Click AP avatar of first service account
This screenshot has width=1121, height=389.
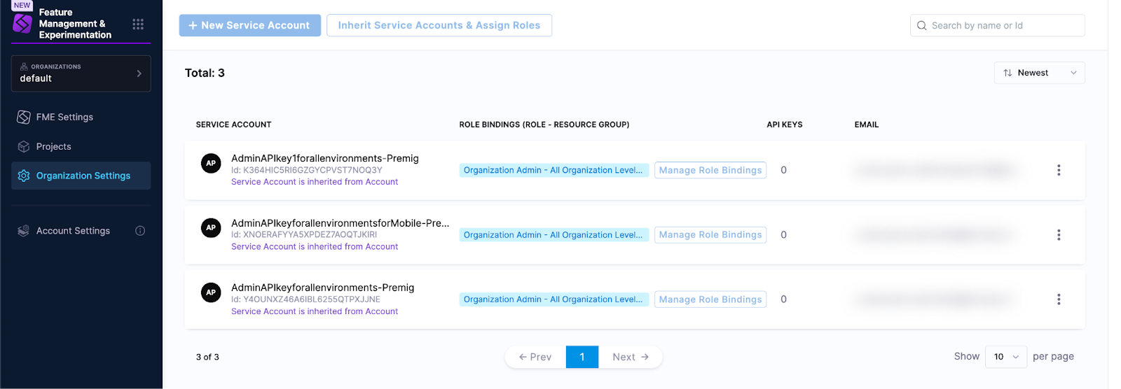click(211, 164)
